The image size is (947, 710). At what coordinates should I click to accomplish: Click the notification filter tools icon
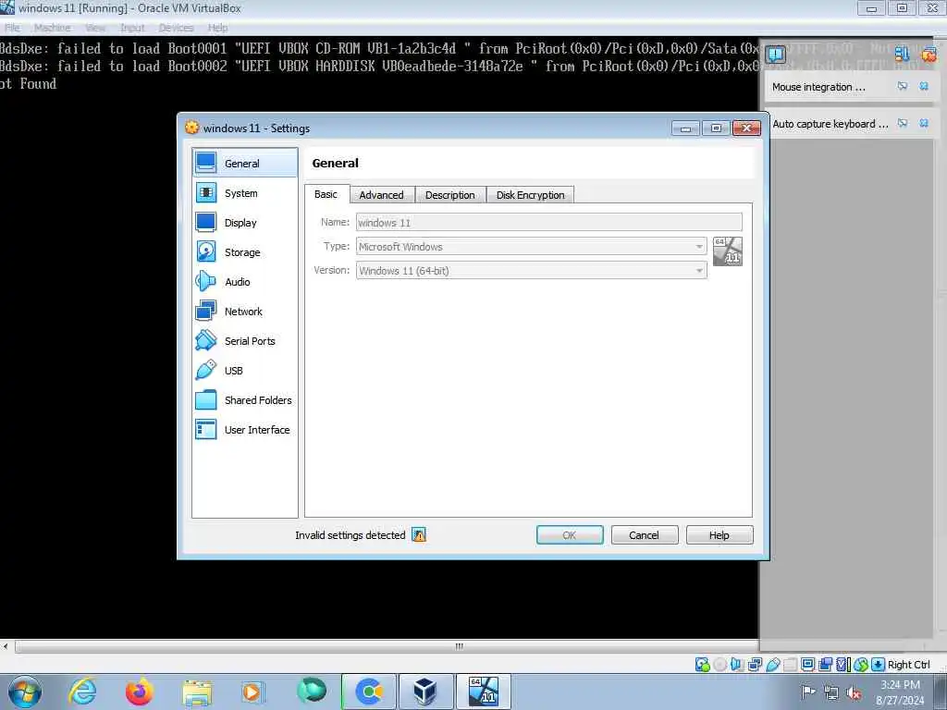pyautogui.click(x=902, y=55)
